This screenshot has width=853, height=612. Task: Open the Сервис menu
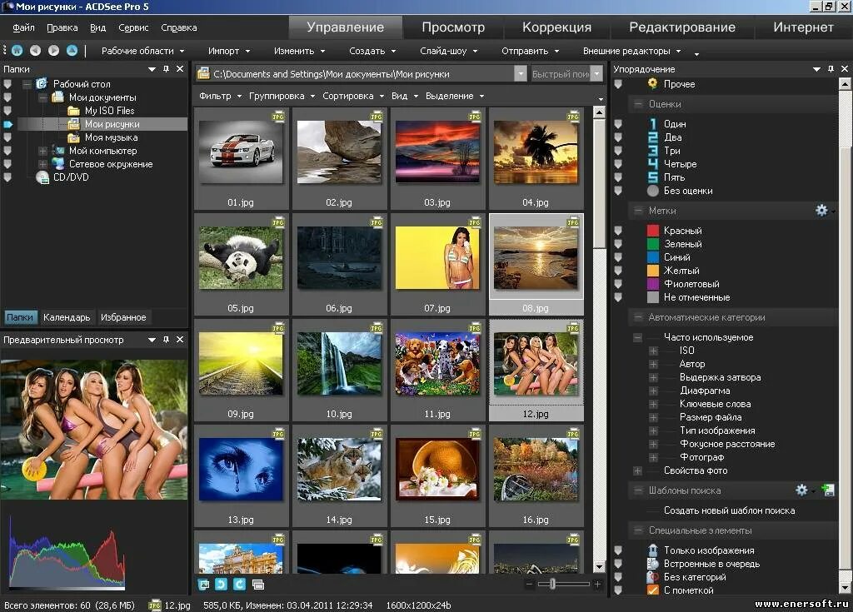133,27
